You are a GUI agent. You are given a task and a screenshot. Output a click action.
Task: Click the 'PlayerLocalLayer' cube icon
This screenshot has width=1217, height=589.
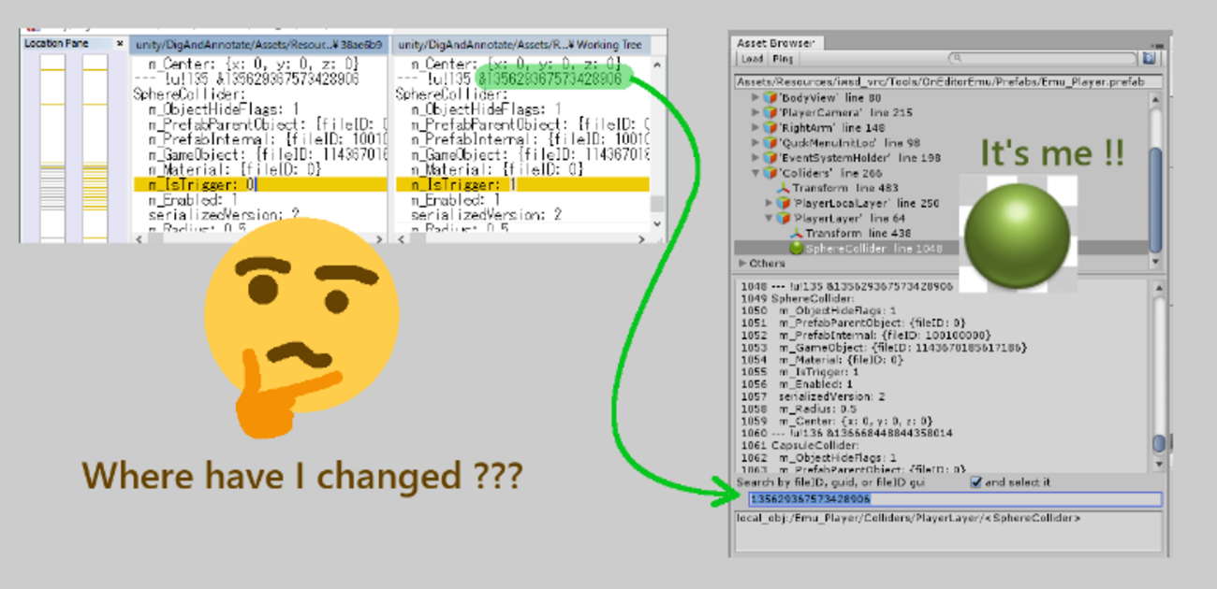(x=784, y=203)
